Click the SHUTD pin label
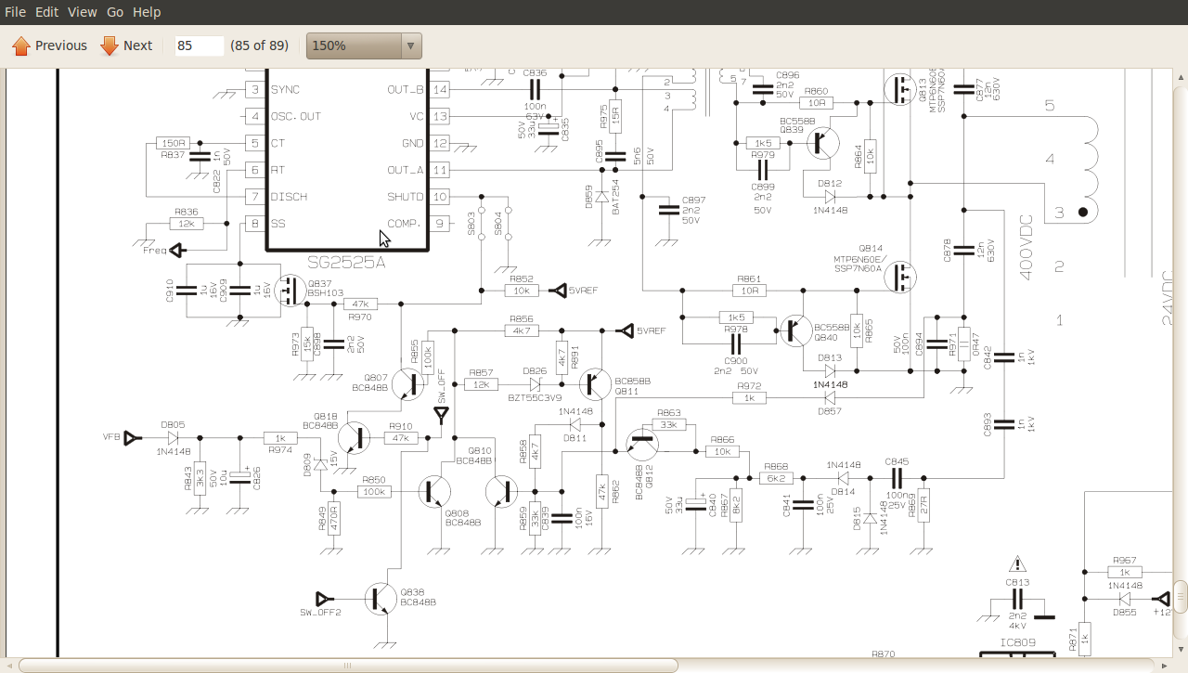The width and height of the screenshot is (1188, 673). click(x=406, y=197)
